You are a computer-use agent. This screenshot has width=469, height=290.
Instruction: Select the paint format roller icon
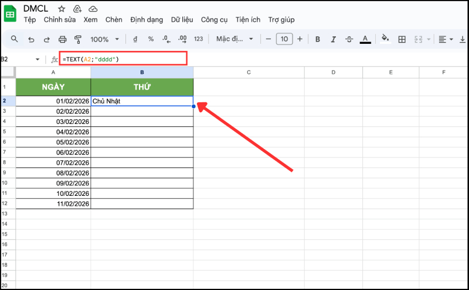tap(79, 39)
